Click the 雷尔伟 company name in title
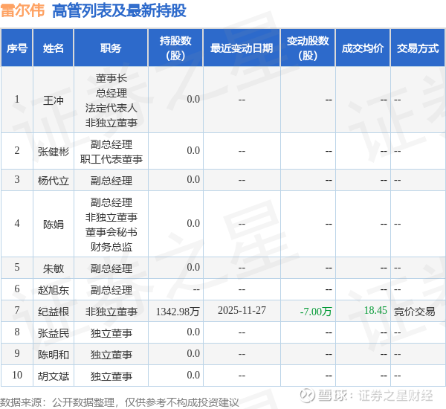 click(22, 10)
